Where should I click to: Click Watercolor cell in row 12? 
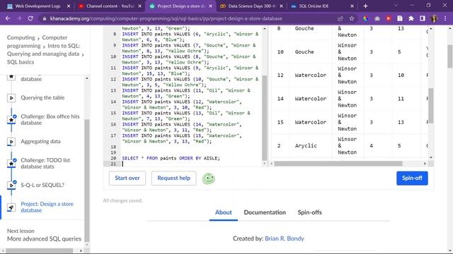point(310,75)
